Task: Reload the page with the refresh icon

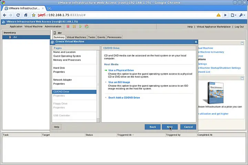Action: [18, 15]
